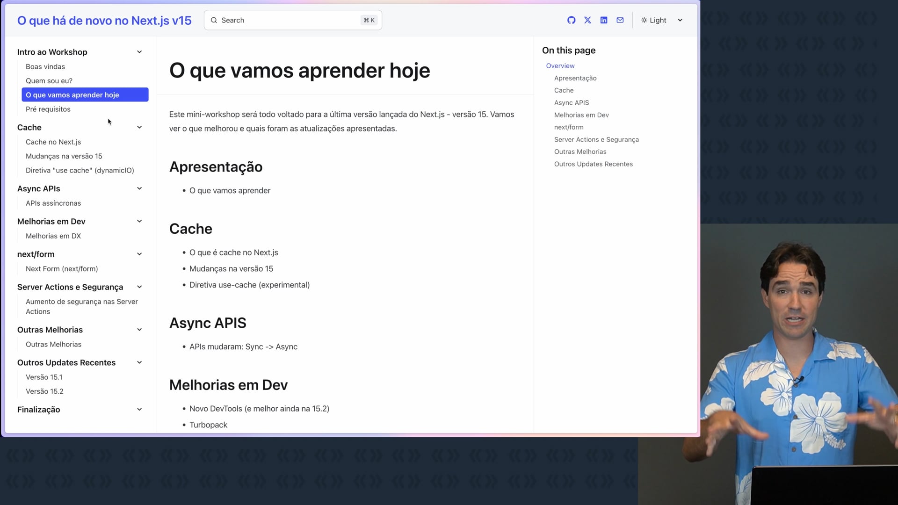Click the ⌘K shortcut badge
The height and width of the screenshot is (505, 898).
click(369, 20)
